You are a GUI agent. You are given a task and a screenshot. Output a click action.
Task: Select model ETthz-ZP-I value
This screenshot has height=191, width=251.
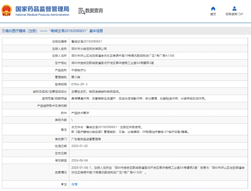coord(79,84)
